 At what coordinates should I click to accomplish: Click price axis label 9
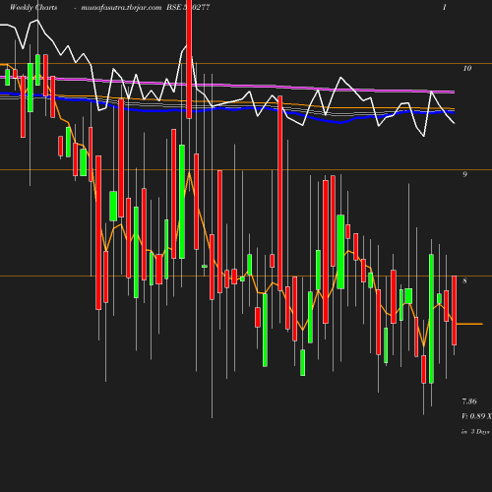464,174
